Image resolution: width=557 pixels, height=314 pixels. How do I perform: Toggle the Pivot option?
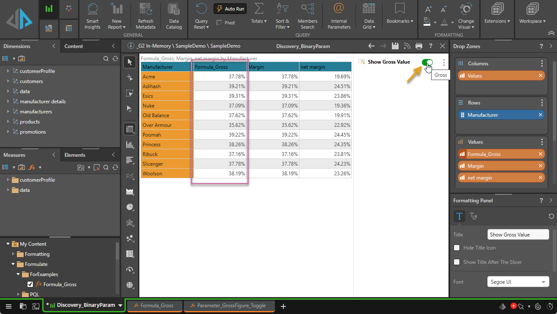pyautogui.click(x=226, y=23)
